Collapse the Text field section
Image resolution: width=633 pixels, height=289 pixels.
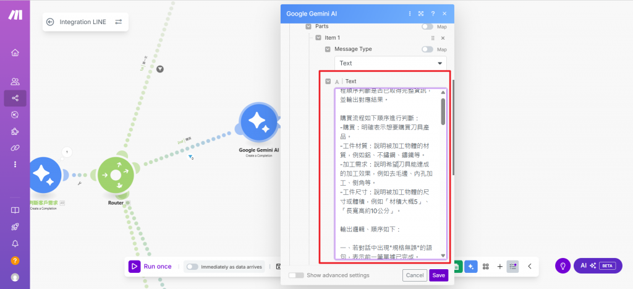point(328,81)
